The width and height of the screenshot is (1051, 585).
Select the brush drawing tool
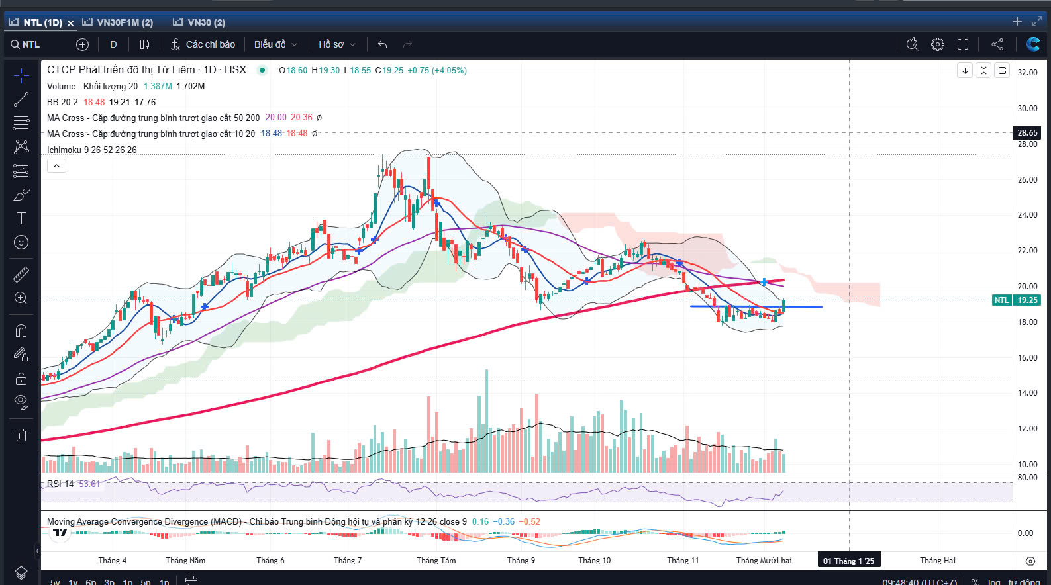21,195
